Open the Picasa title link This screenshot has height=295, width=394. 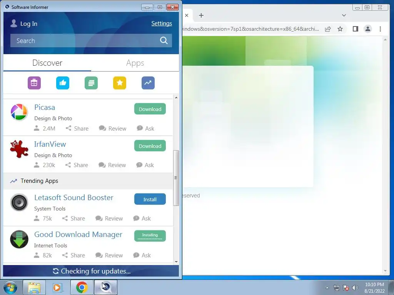pos(45,108)
